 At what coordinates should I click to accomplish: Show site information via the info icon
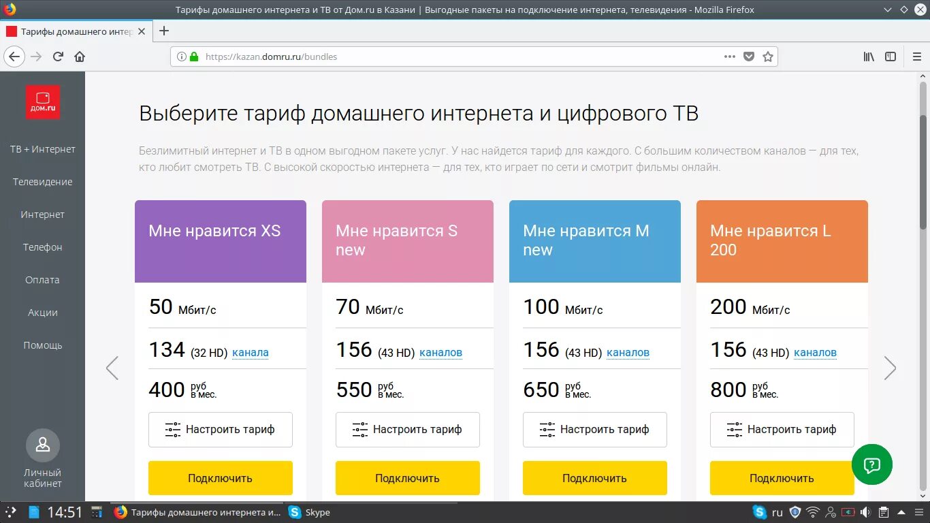click(x=181, y=57)
